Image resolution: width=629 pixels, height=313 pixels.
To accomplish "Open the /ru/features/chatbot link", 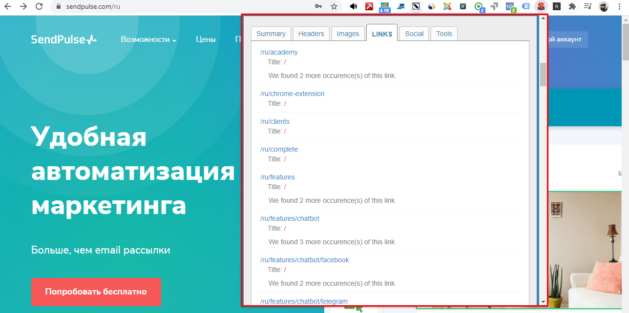I will [x=290, y=218].
